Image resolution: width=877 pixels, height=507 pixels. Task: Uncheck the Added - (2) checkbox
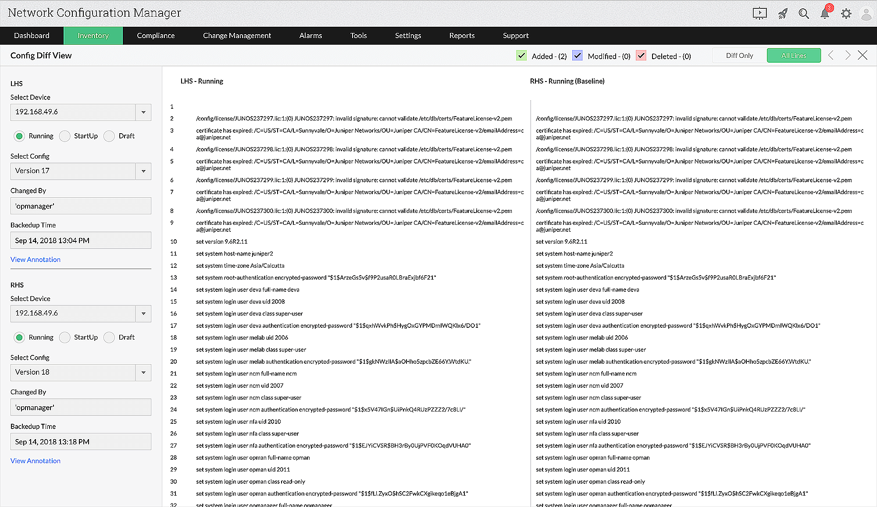click(x=521, y=56)
